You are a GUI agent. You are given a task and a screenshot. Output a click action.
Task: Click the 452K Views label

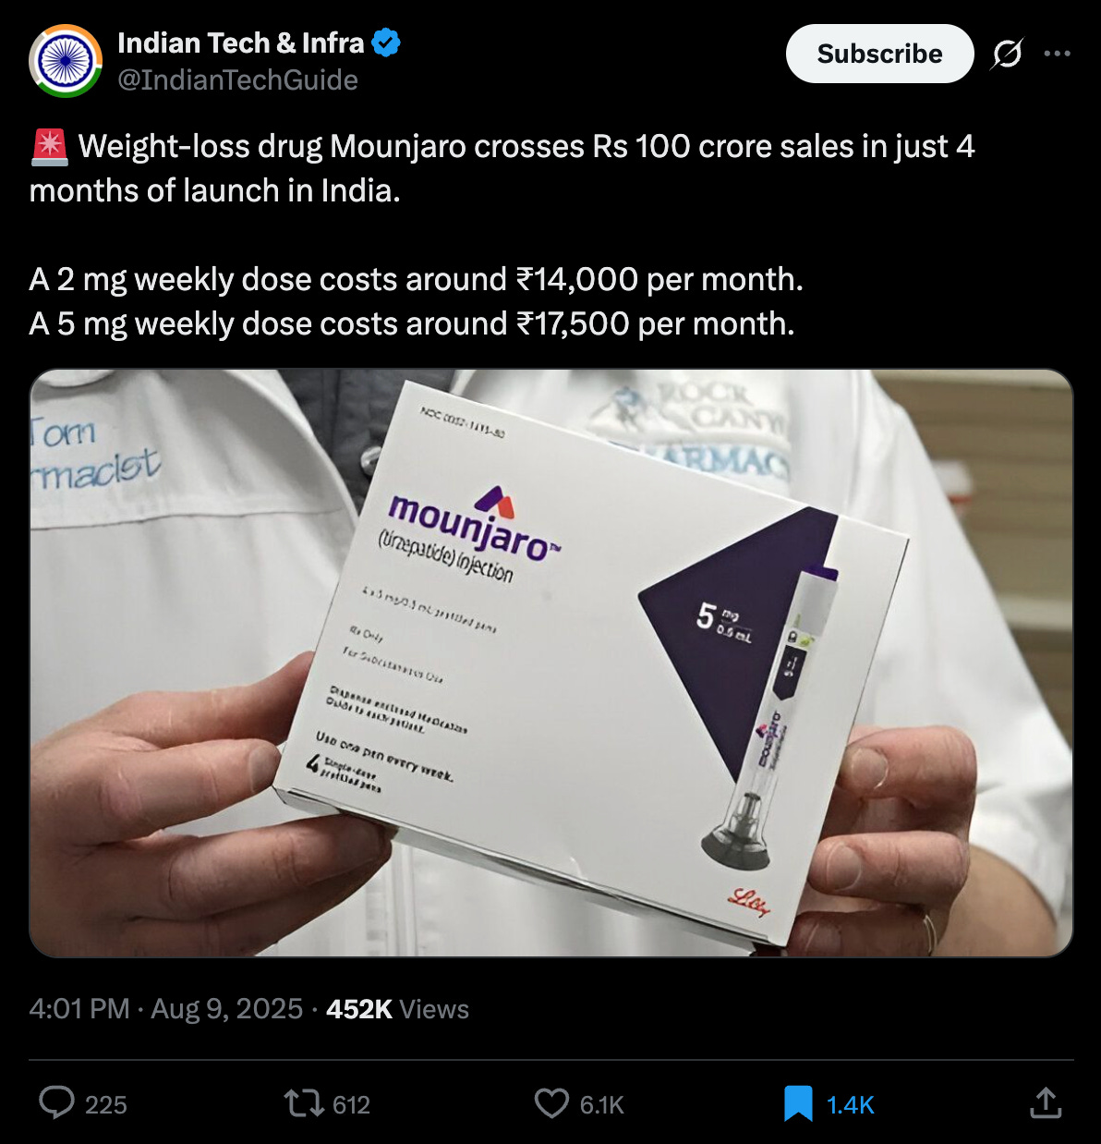(397, 1008)
